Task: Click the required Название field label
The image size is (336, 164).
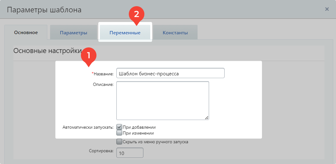Action: click(x=103, y=74)
